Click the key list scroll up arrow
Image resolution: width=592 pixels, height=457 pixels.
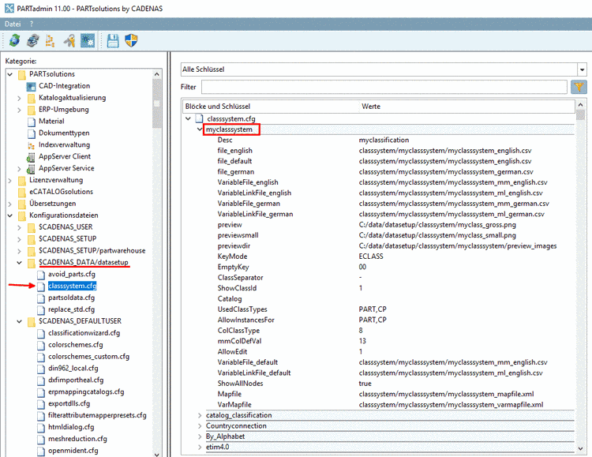pyautogui.click(x=581, y=105)
